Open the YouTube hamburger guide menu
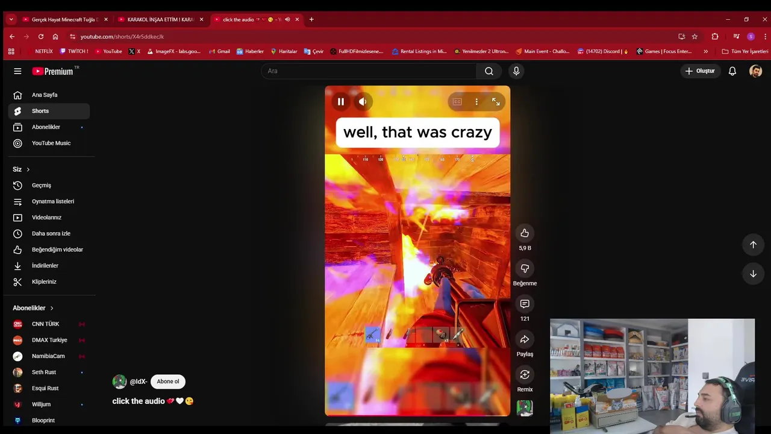The image size is (771, 434). tap(17, 71)
